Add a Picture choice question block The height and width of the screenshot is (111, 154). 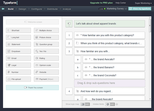[46, 37]
